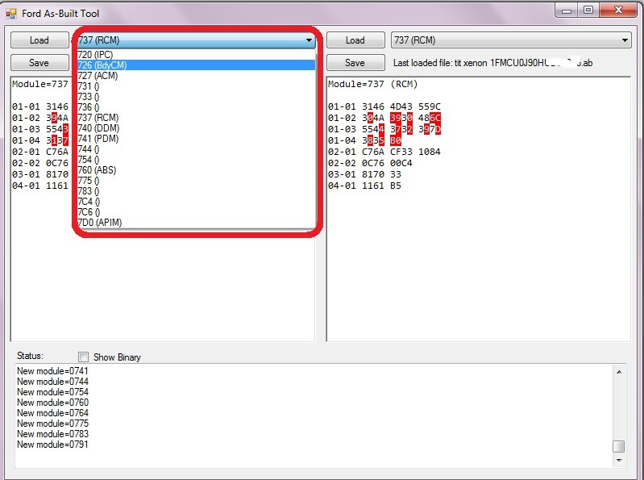Screen dimensions: 644x480
Task: Select 740 (DDM) from the list
Action: point(196,128)
